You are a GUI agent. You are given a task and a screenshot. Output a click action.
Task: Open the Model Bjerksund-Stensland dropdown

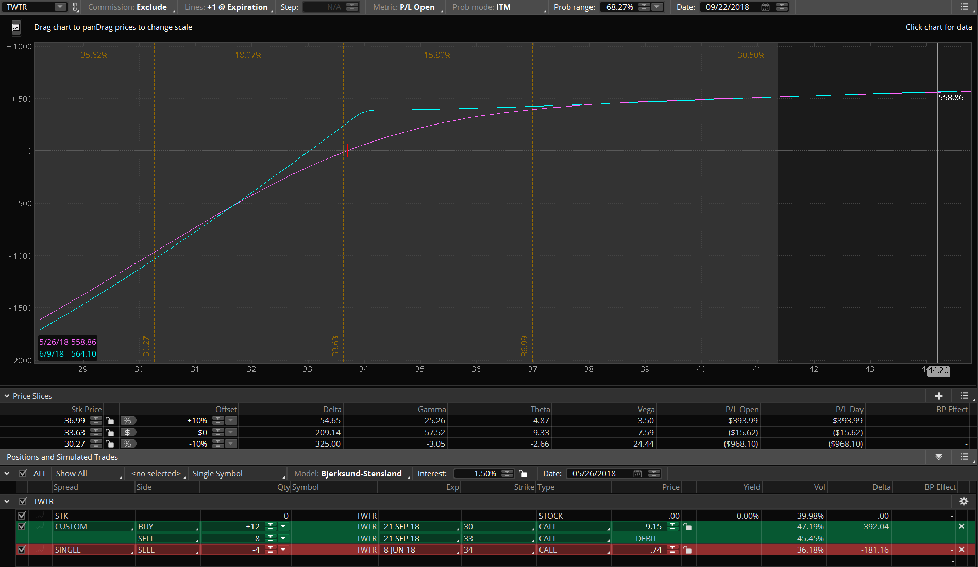(x=361, y=474)
